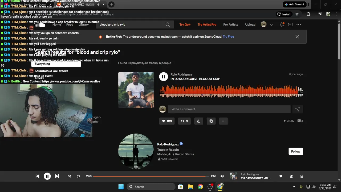Open new browser tab

(111, 5)
